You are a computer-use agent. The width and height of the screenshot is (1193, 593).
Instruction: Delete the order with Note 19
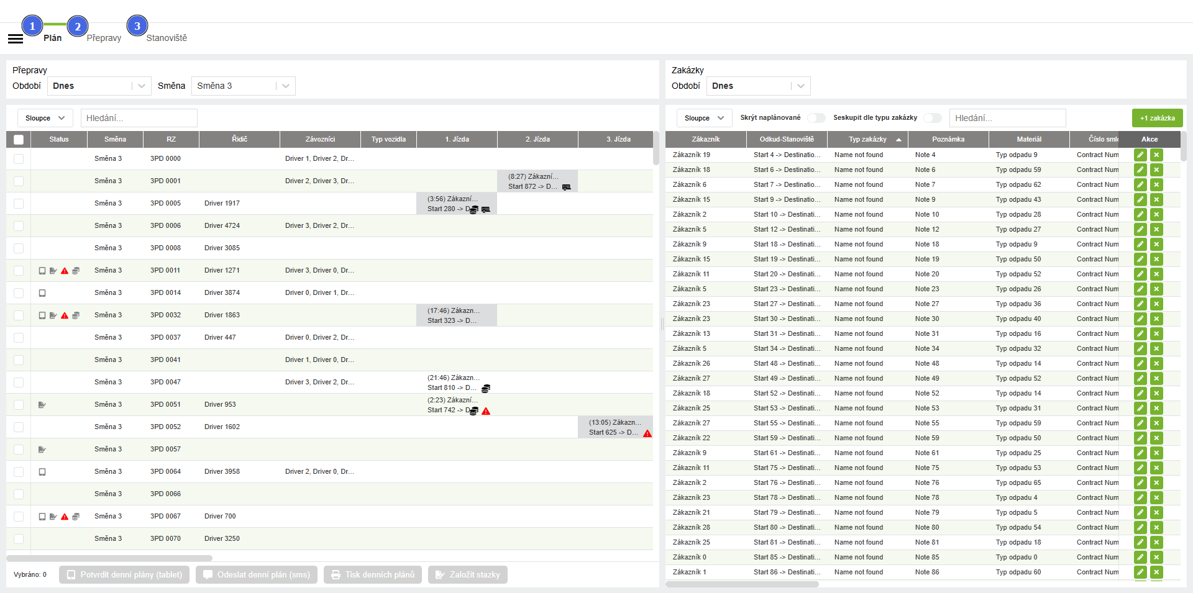[x=1156, y=259]
